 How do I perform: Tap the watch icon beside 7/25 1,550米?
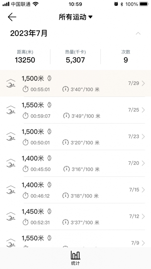coord(49,105)
